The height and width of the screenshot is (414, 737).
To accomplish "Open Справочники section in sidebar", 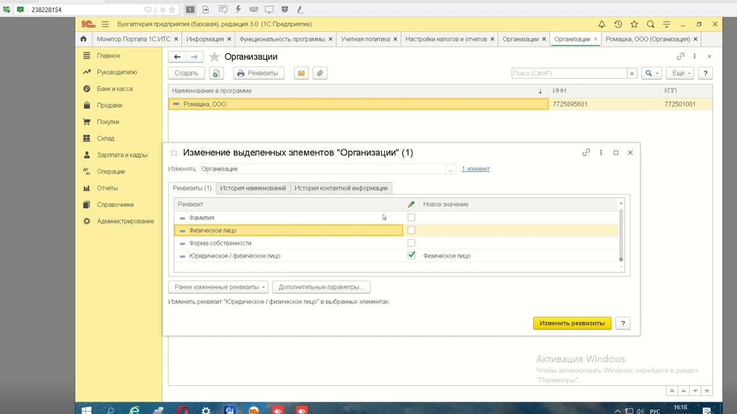I will click(x=115, y=205).
